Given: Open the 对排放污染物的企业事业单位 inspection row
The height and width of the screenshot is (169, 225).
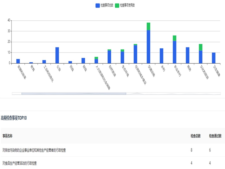Looking at the screenshot, I should [x=34, y=150].
